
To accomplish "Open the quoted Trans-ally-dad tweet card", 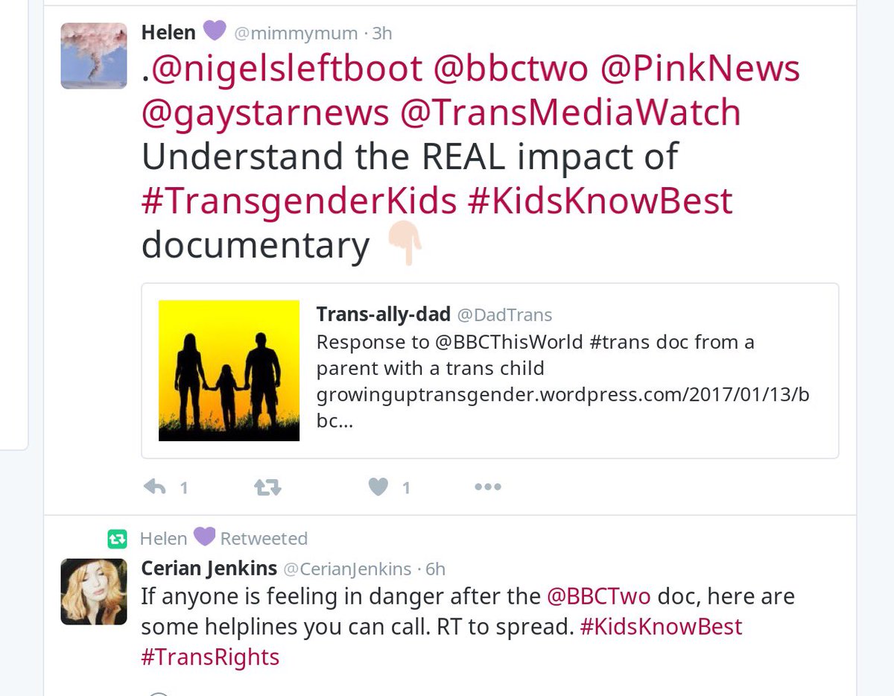I will (490, 370).
